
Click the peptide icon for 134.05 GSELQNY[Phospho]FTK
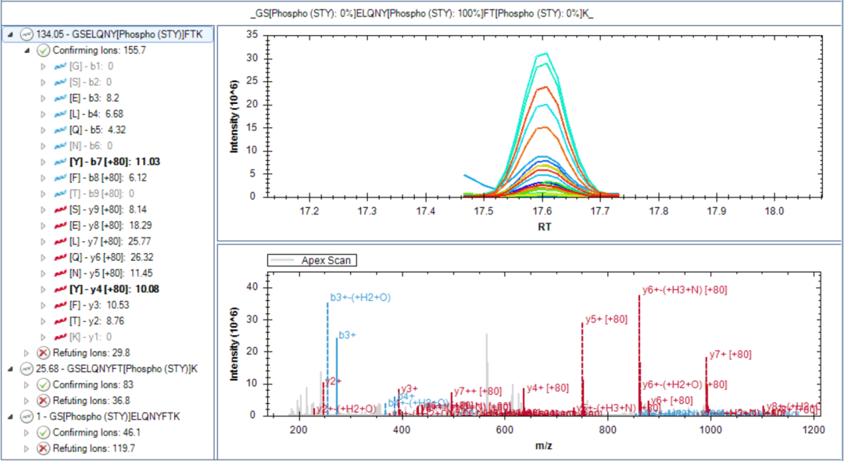click(x=27, y=34)
